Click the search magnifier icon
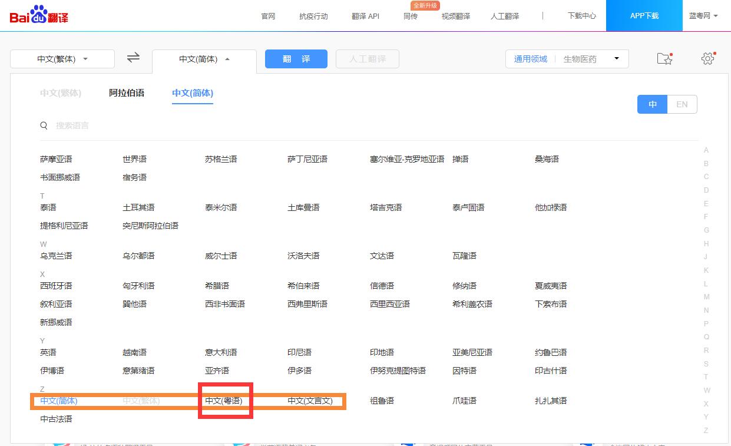Viewport: 731px width, 446px height. [44, 125]
